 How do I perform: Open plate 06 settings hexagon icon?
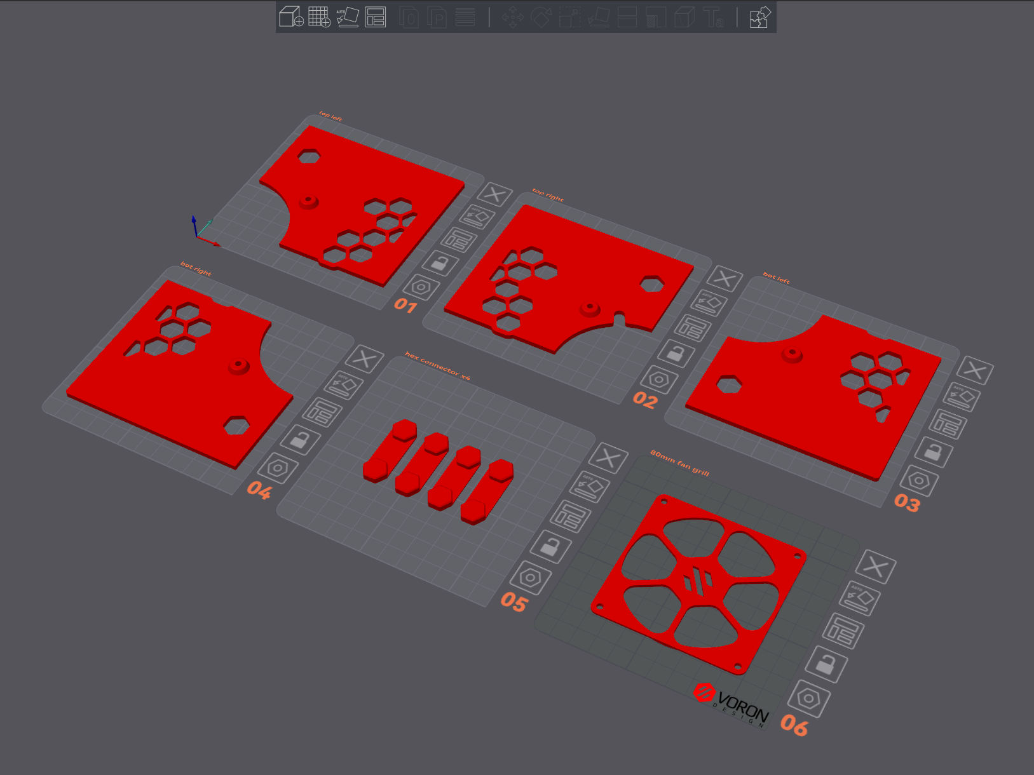coord(809,699)
